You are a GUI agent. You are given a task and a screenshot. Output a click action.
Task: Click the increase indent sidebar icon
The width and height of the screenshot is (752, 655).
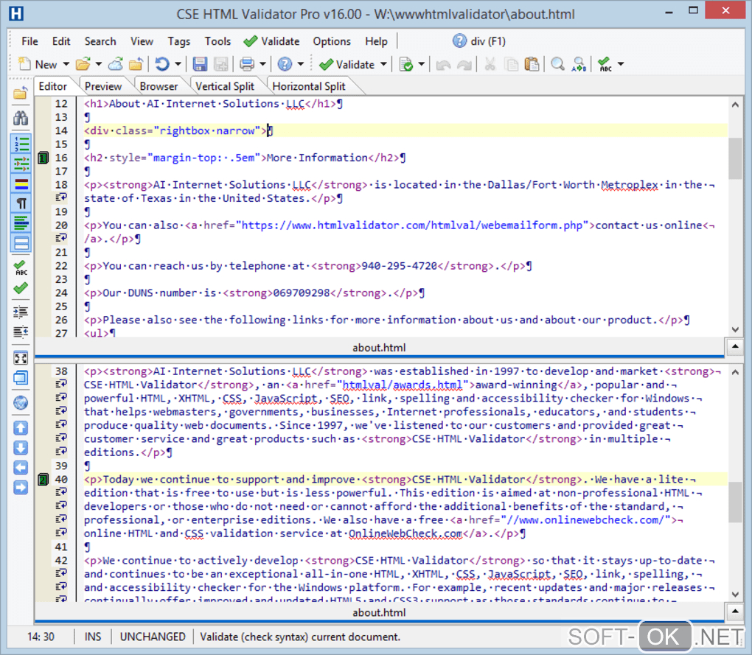click(x=21, y=312)
